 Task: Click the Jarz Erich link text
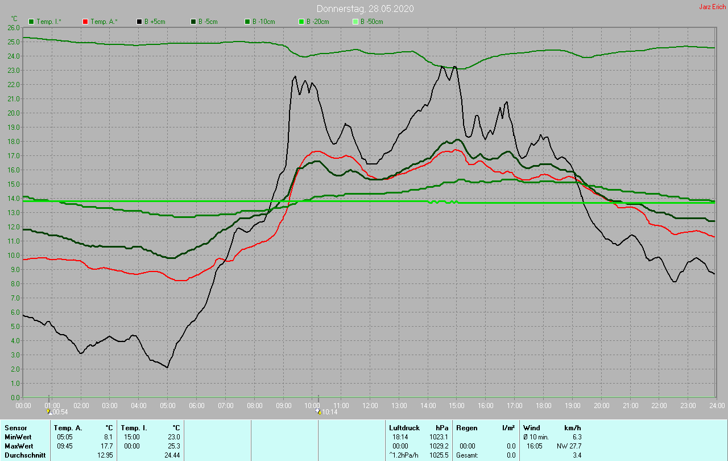tap(712, 7)
